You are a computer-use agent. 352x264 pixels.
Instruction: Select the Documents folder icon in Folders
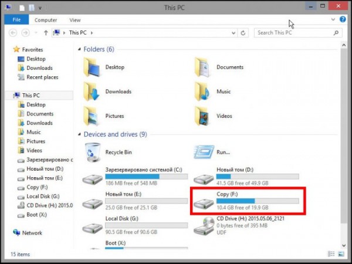pyautogui.click(x=202, y=67)
